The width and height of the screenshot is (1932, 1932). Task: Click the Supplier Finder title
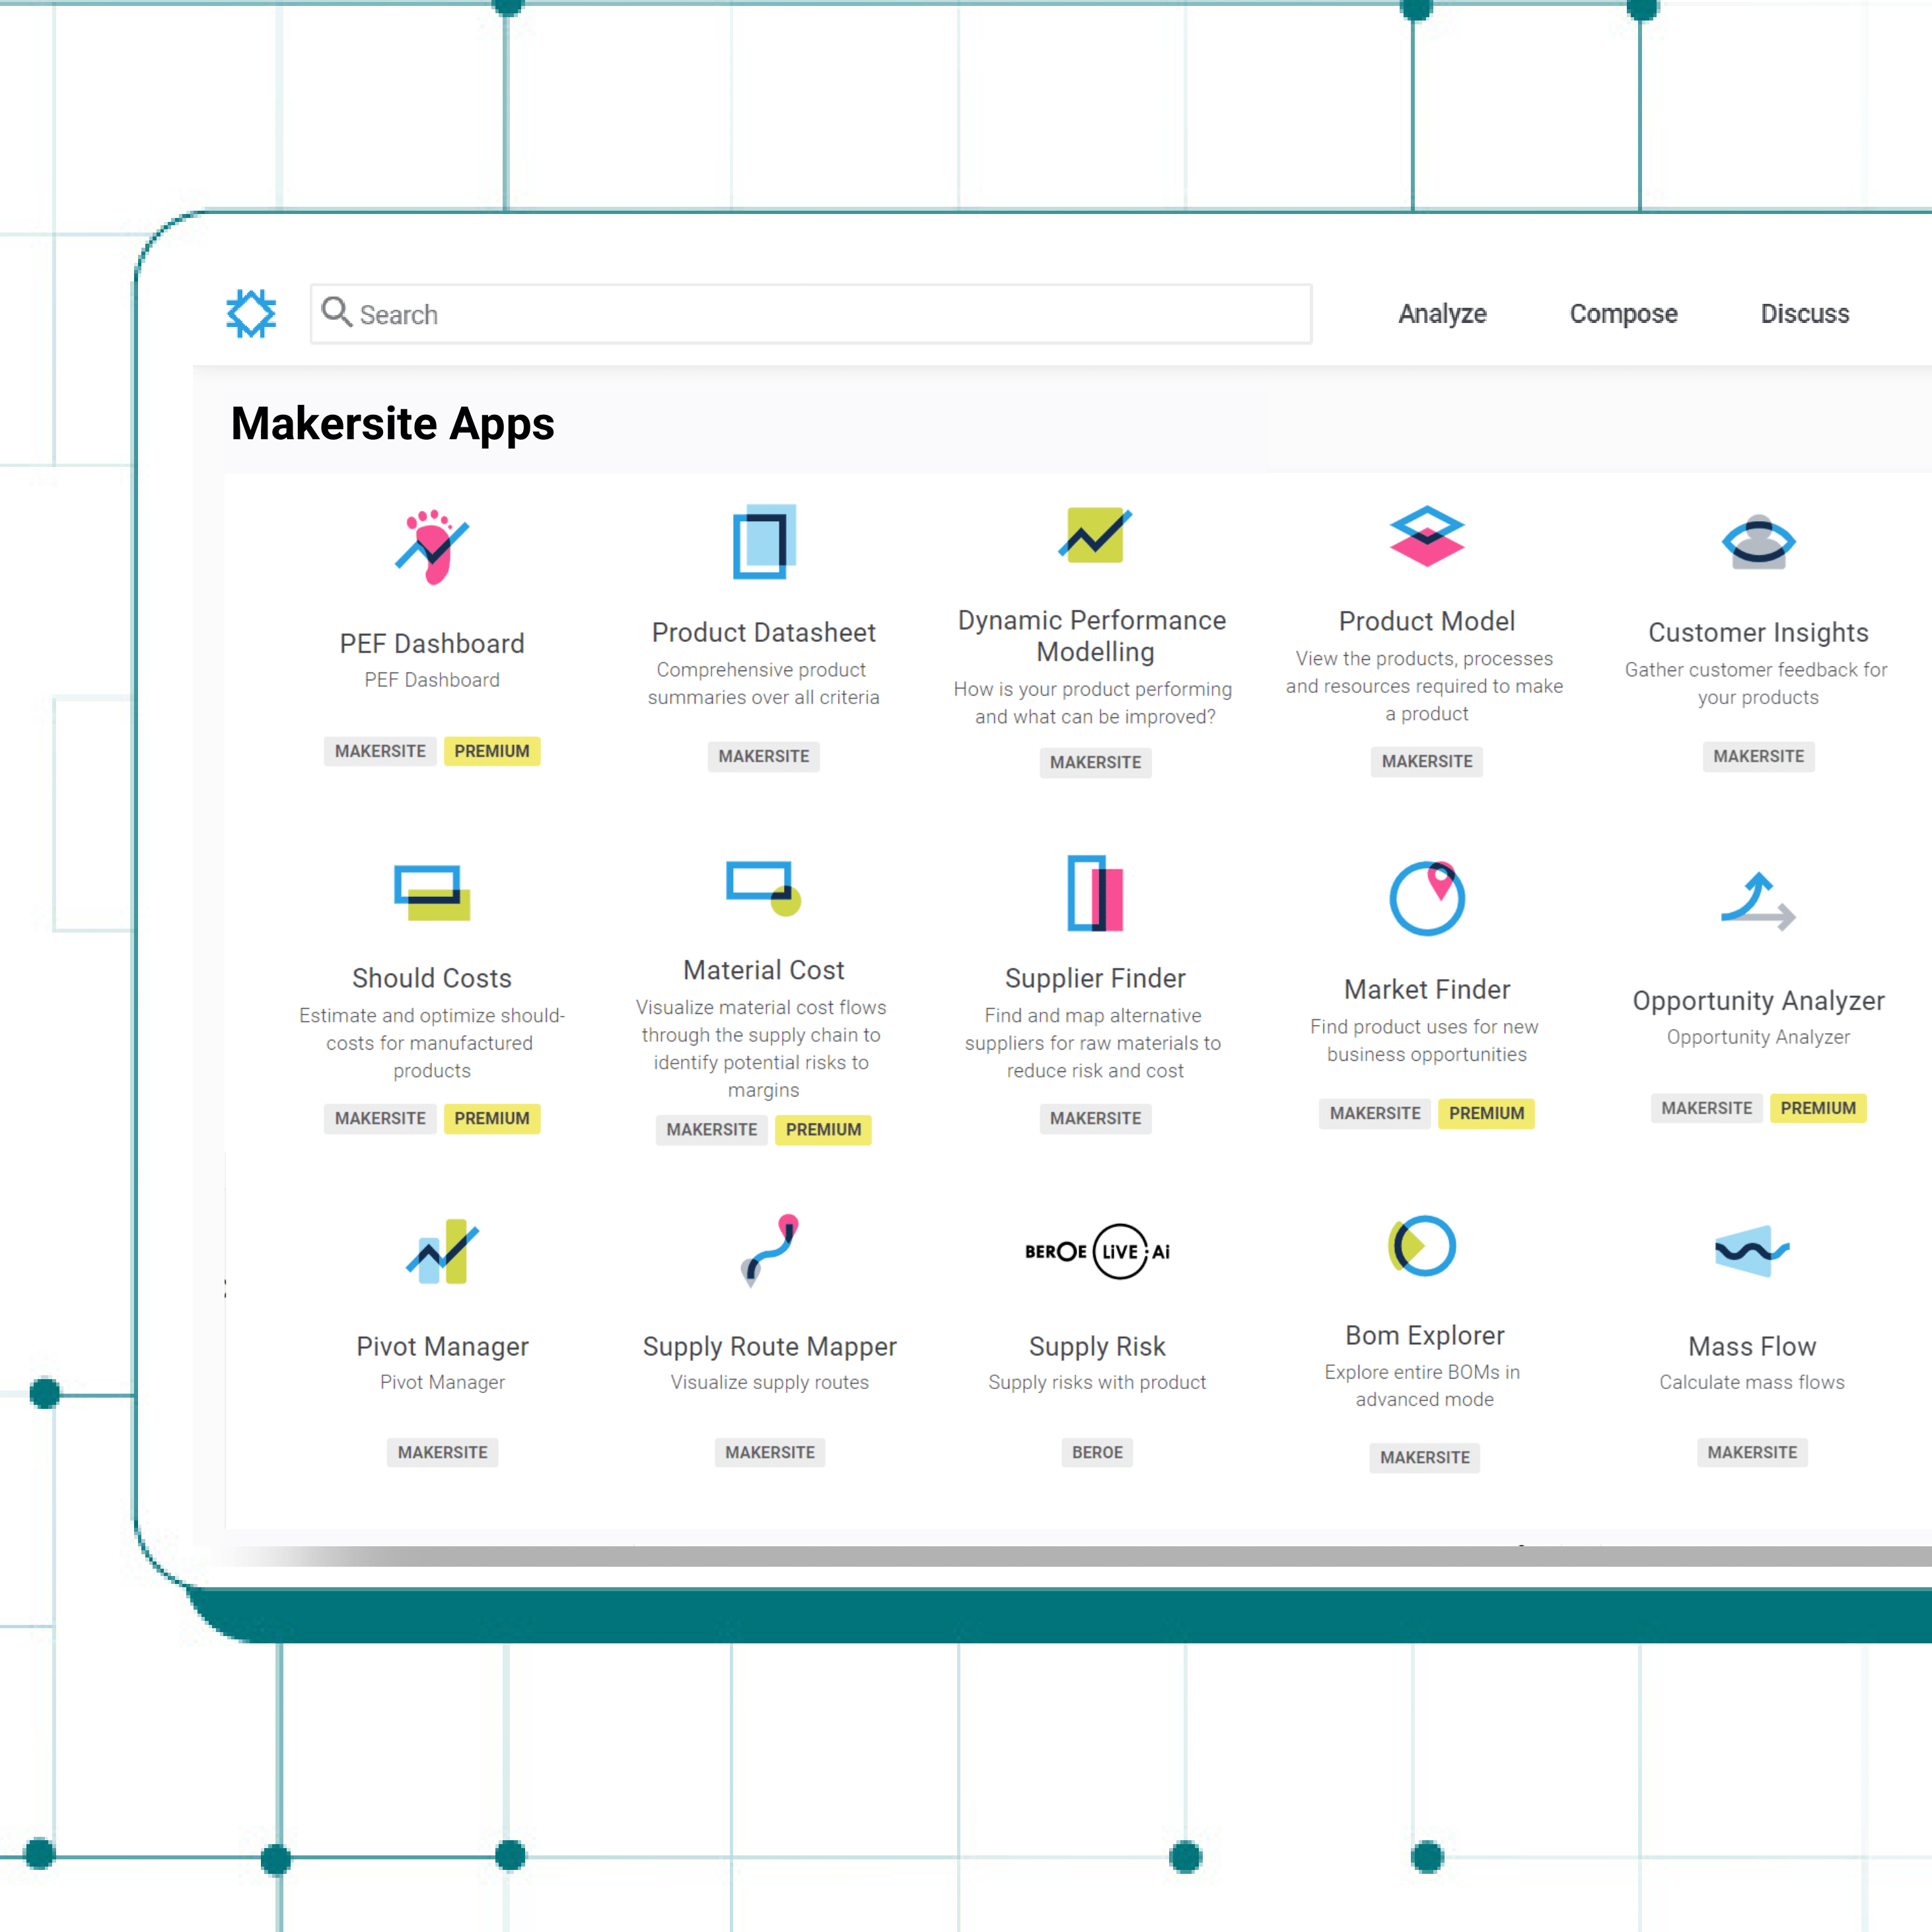[1095, 978]
